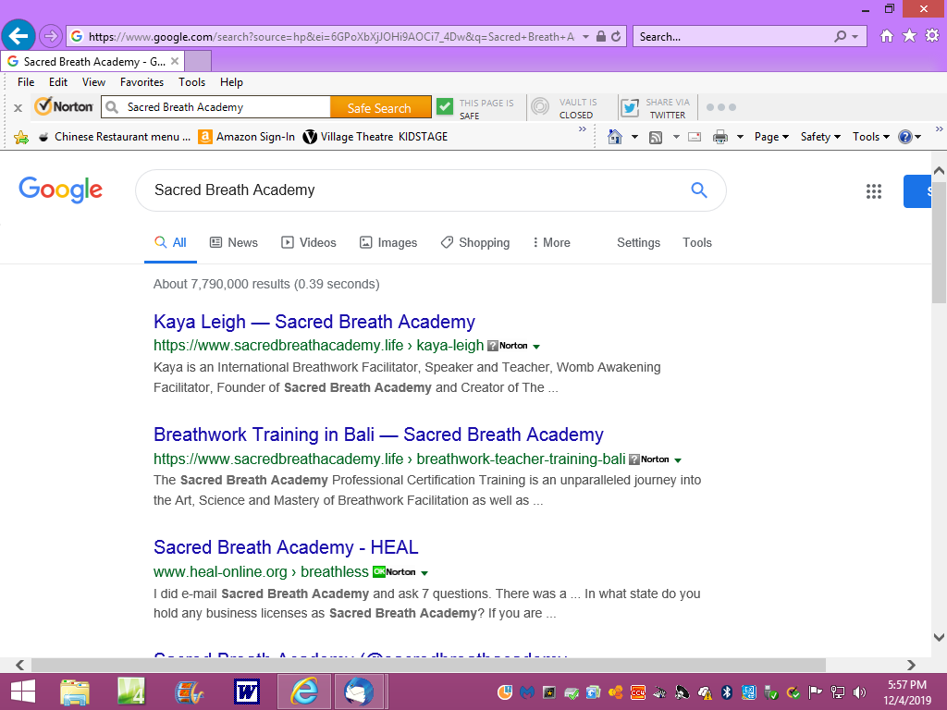Open the browser Home star-side house icon

[887, 36]
